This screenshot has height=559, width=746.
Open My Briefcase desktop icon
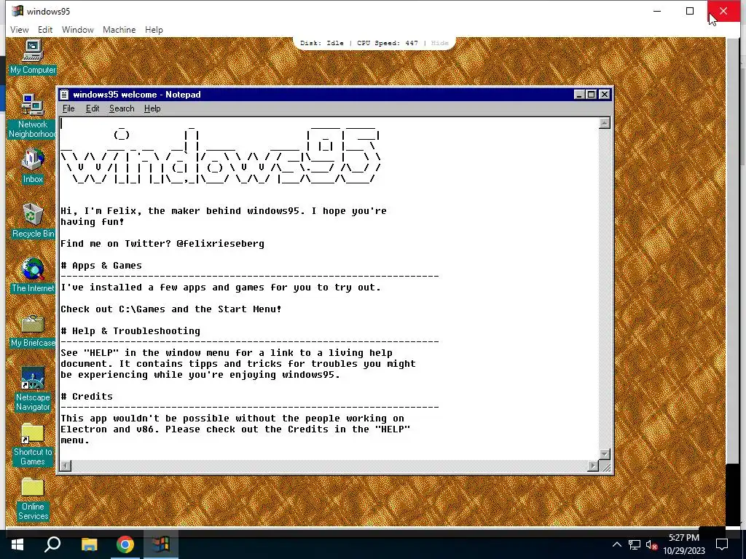(32, 330)
